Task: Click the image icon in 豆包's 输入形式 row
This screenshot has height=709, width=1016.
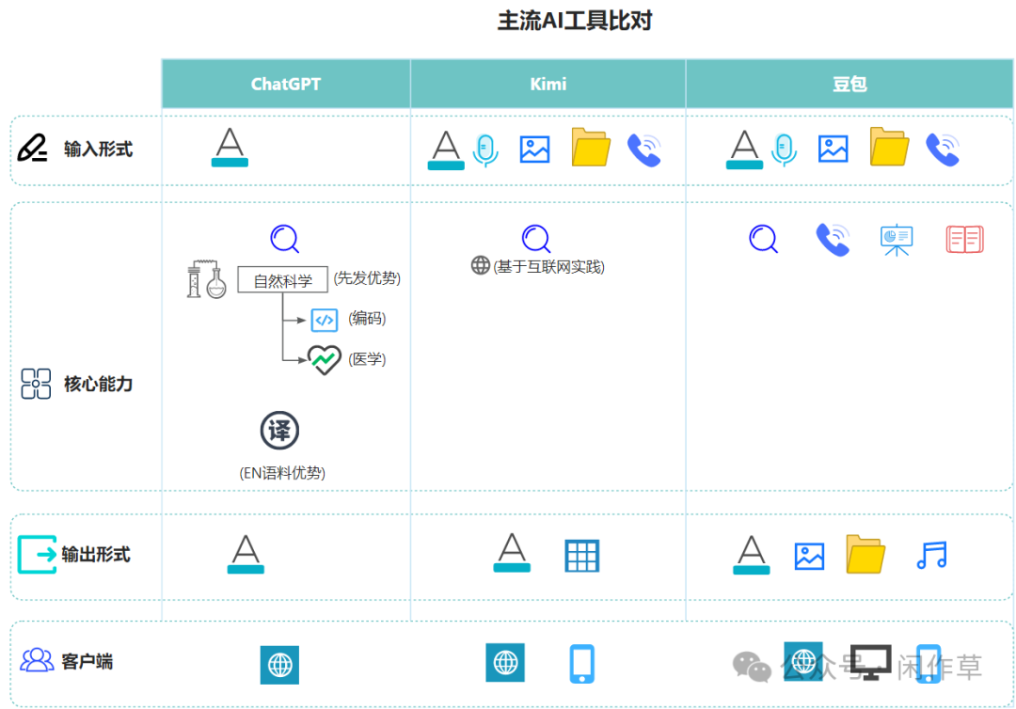Action: (x=833, y=149)
